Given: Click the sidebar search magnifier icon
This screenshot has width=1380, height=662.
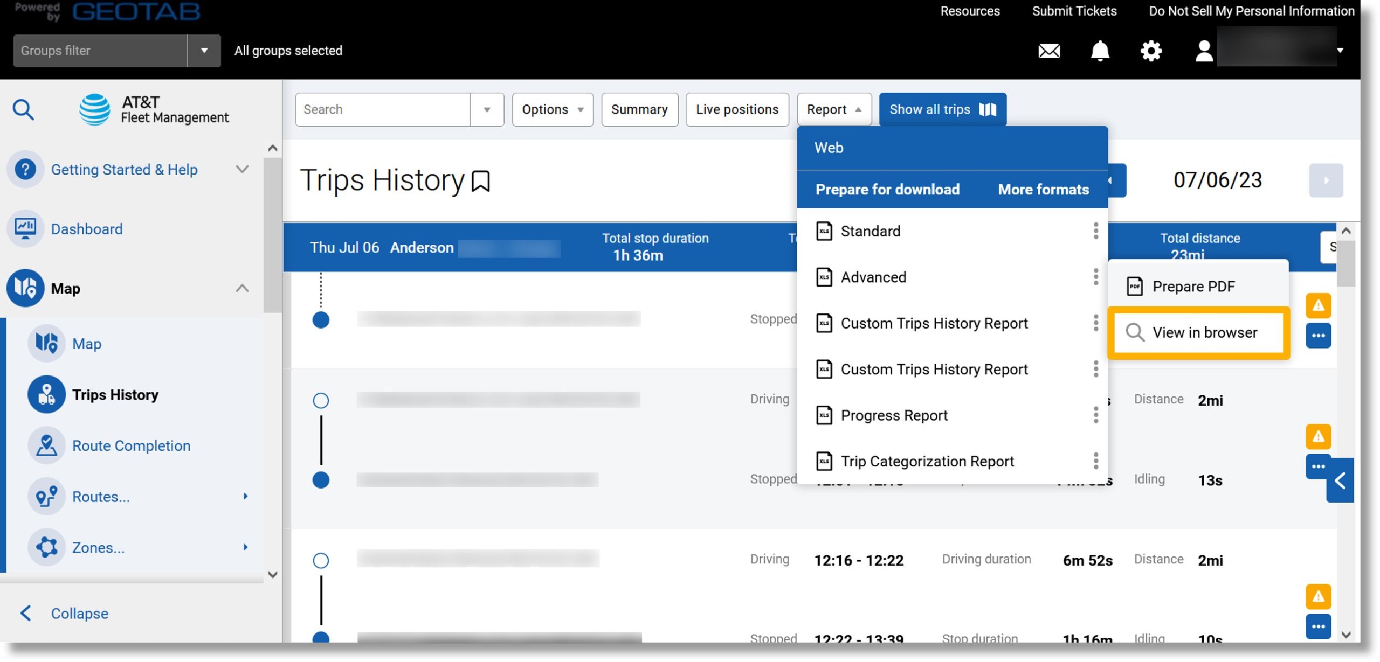Looking at the screenshot, I should [23, 109].
